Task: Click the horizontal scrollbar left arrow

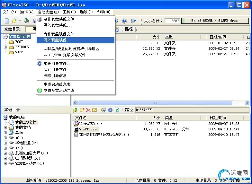Action: pyautogui.click(x=75, y=103)
